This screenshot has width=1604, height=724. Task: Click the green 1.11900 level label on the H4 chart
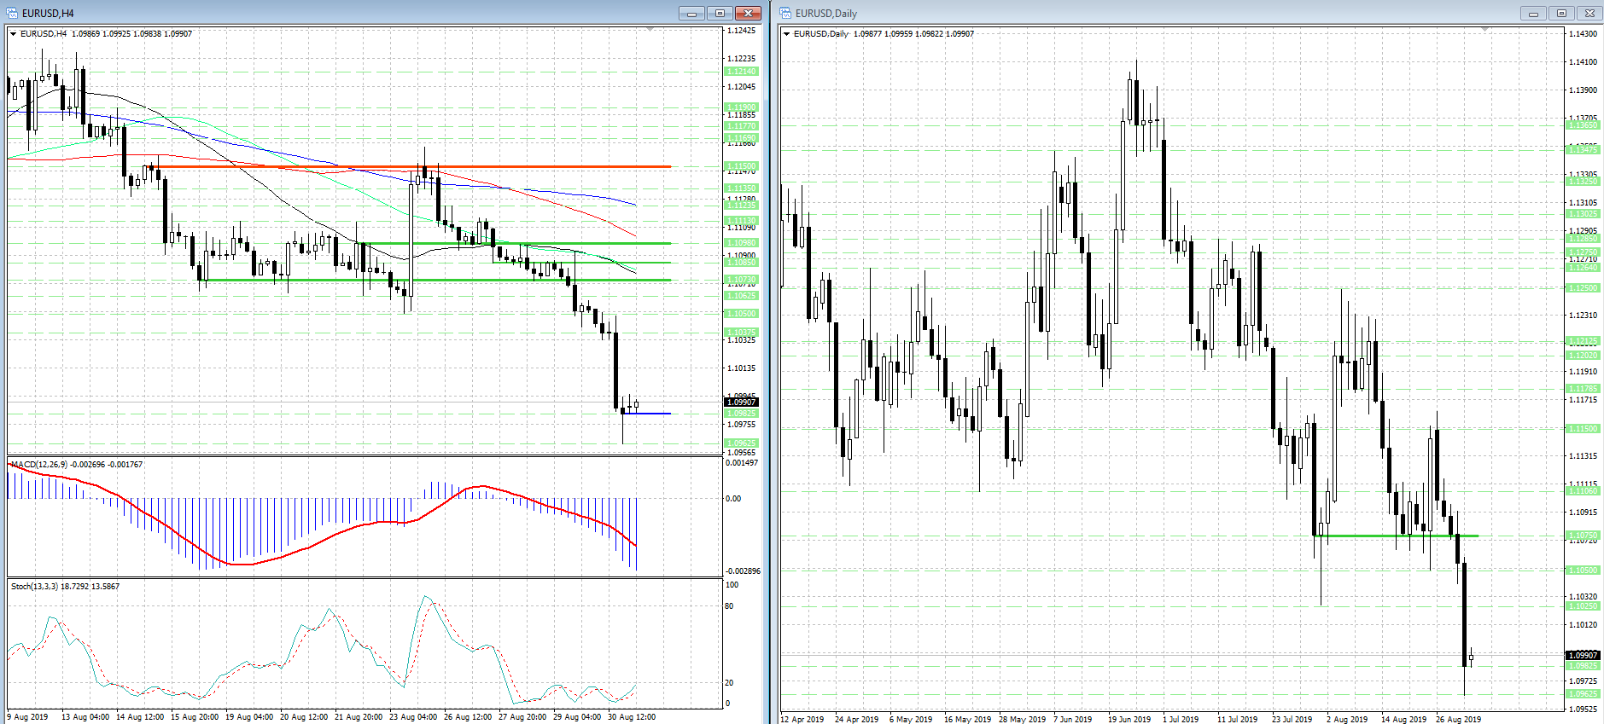[x=741, y=107]
